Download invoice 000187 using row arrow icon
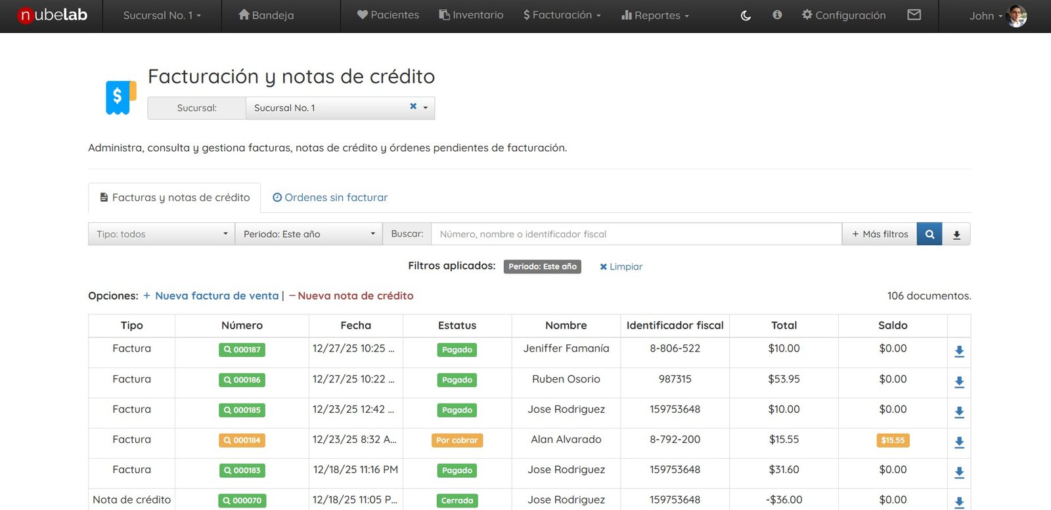1051x510 pixels. [959, 352]
